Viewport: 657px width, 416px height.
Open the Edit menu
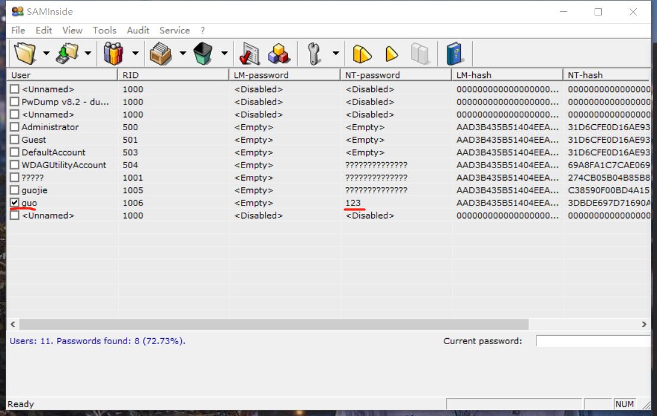(43, 30)
